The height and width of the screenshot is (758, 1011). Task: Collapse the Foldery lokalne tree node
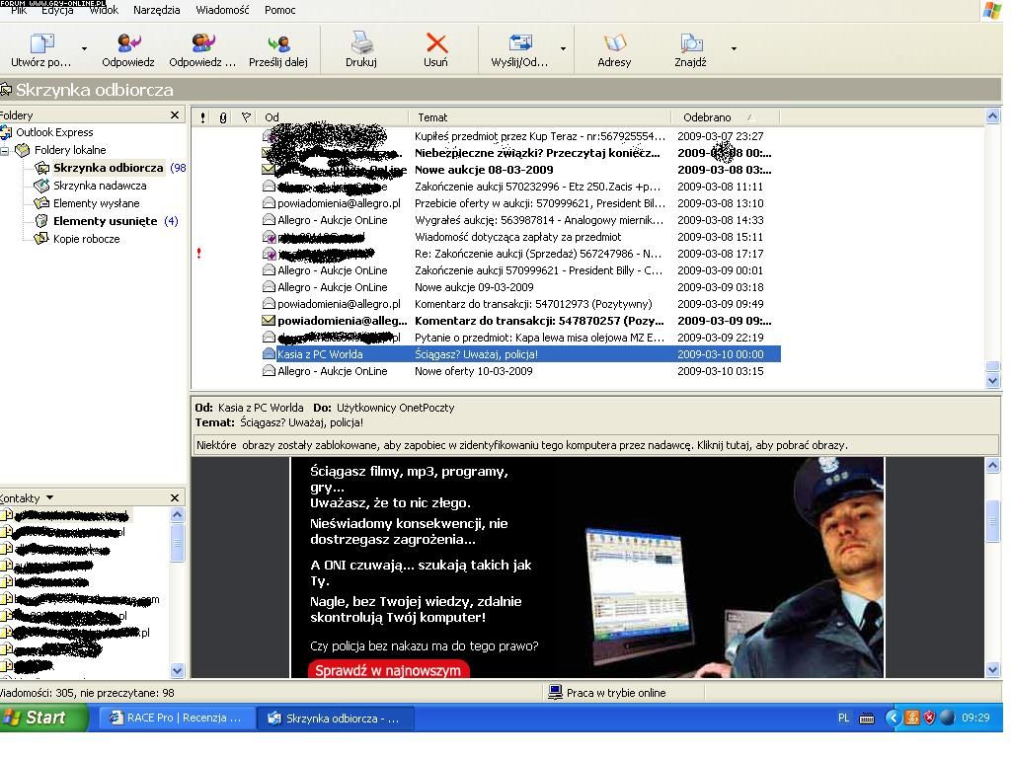pos(6,150)
